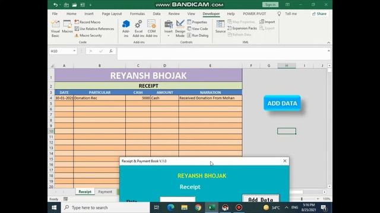Toggle Design Mode

(x=180, y=29)
